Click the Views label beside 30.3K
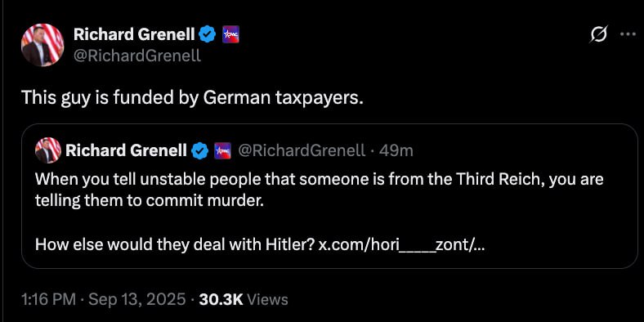Viewport: 644px width, 322px height. [268, 300]
